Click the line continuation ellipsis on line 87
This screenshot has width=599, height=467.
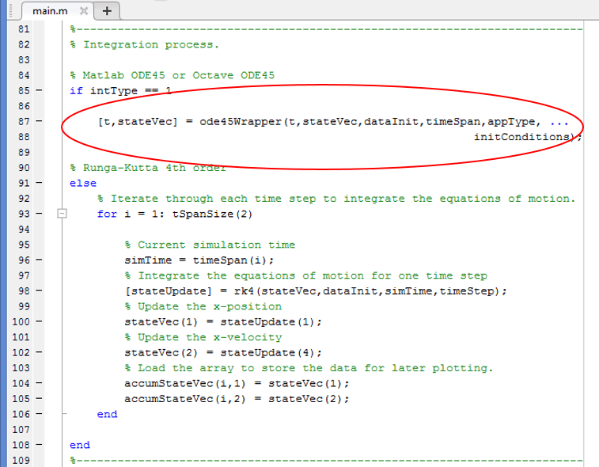pos(559,122)
